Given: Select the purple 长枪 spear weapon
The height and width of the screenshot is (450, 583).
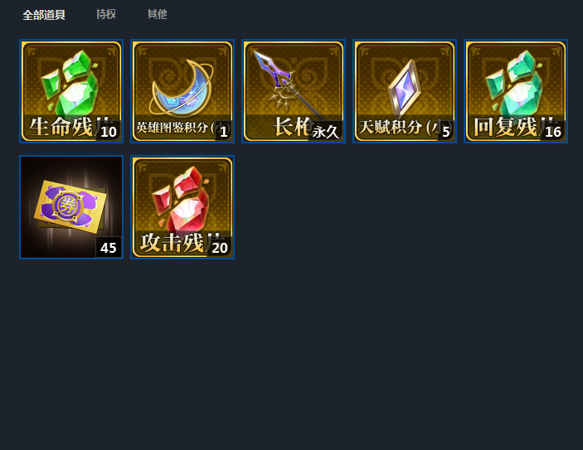Looking at the screenshot, I should coord(294,91).
